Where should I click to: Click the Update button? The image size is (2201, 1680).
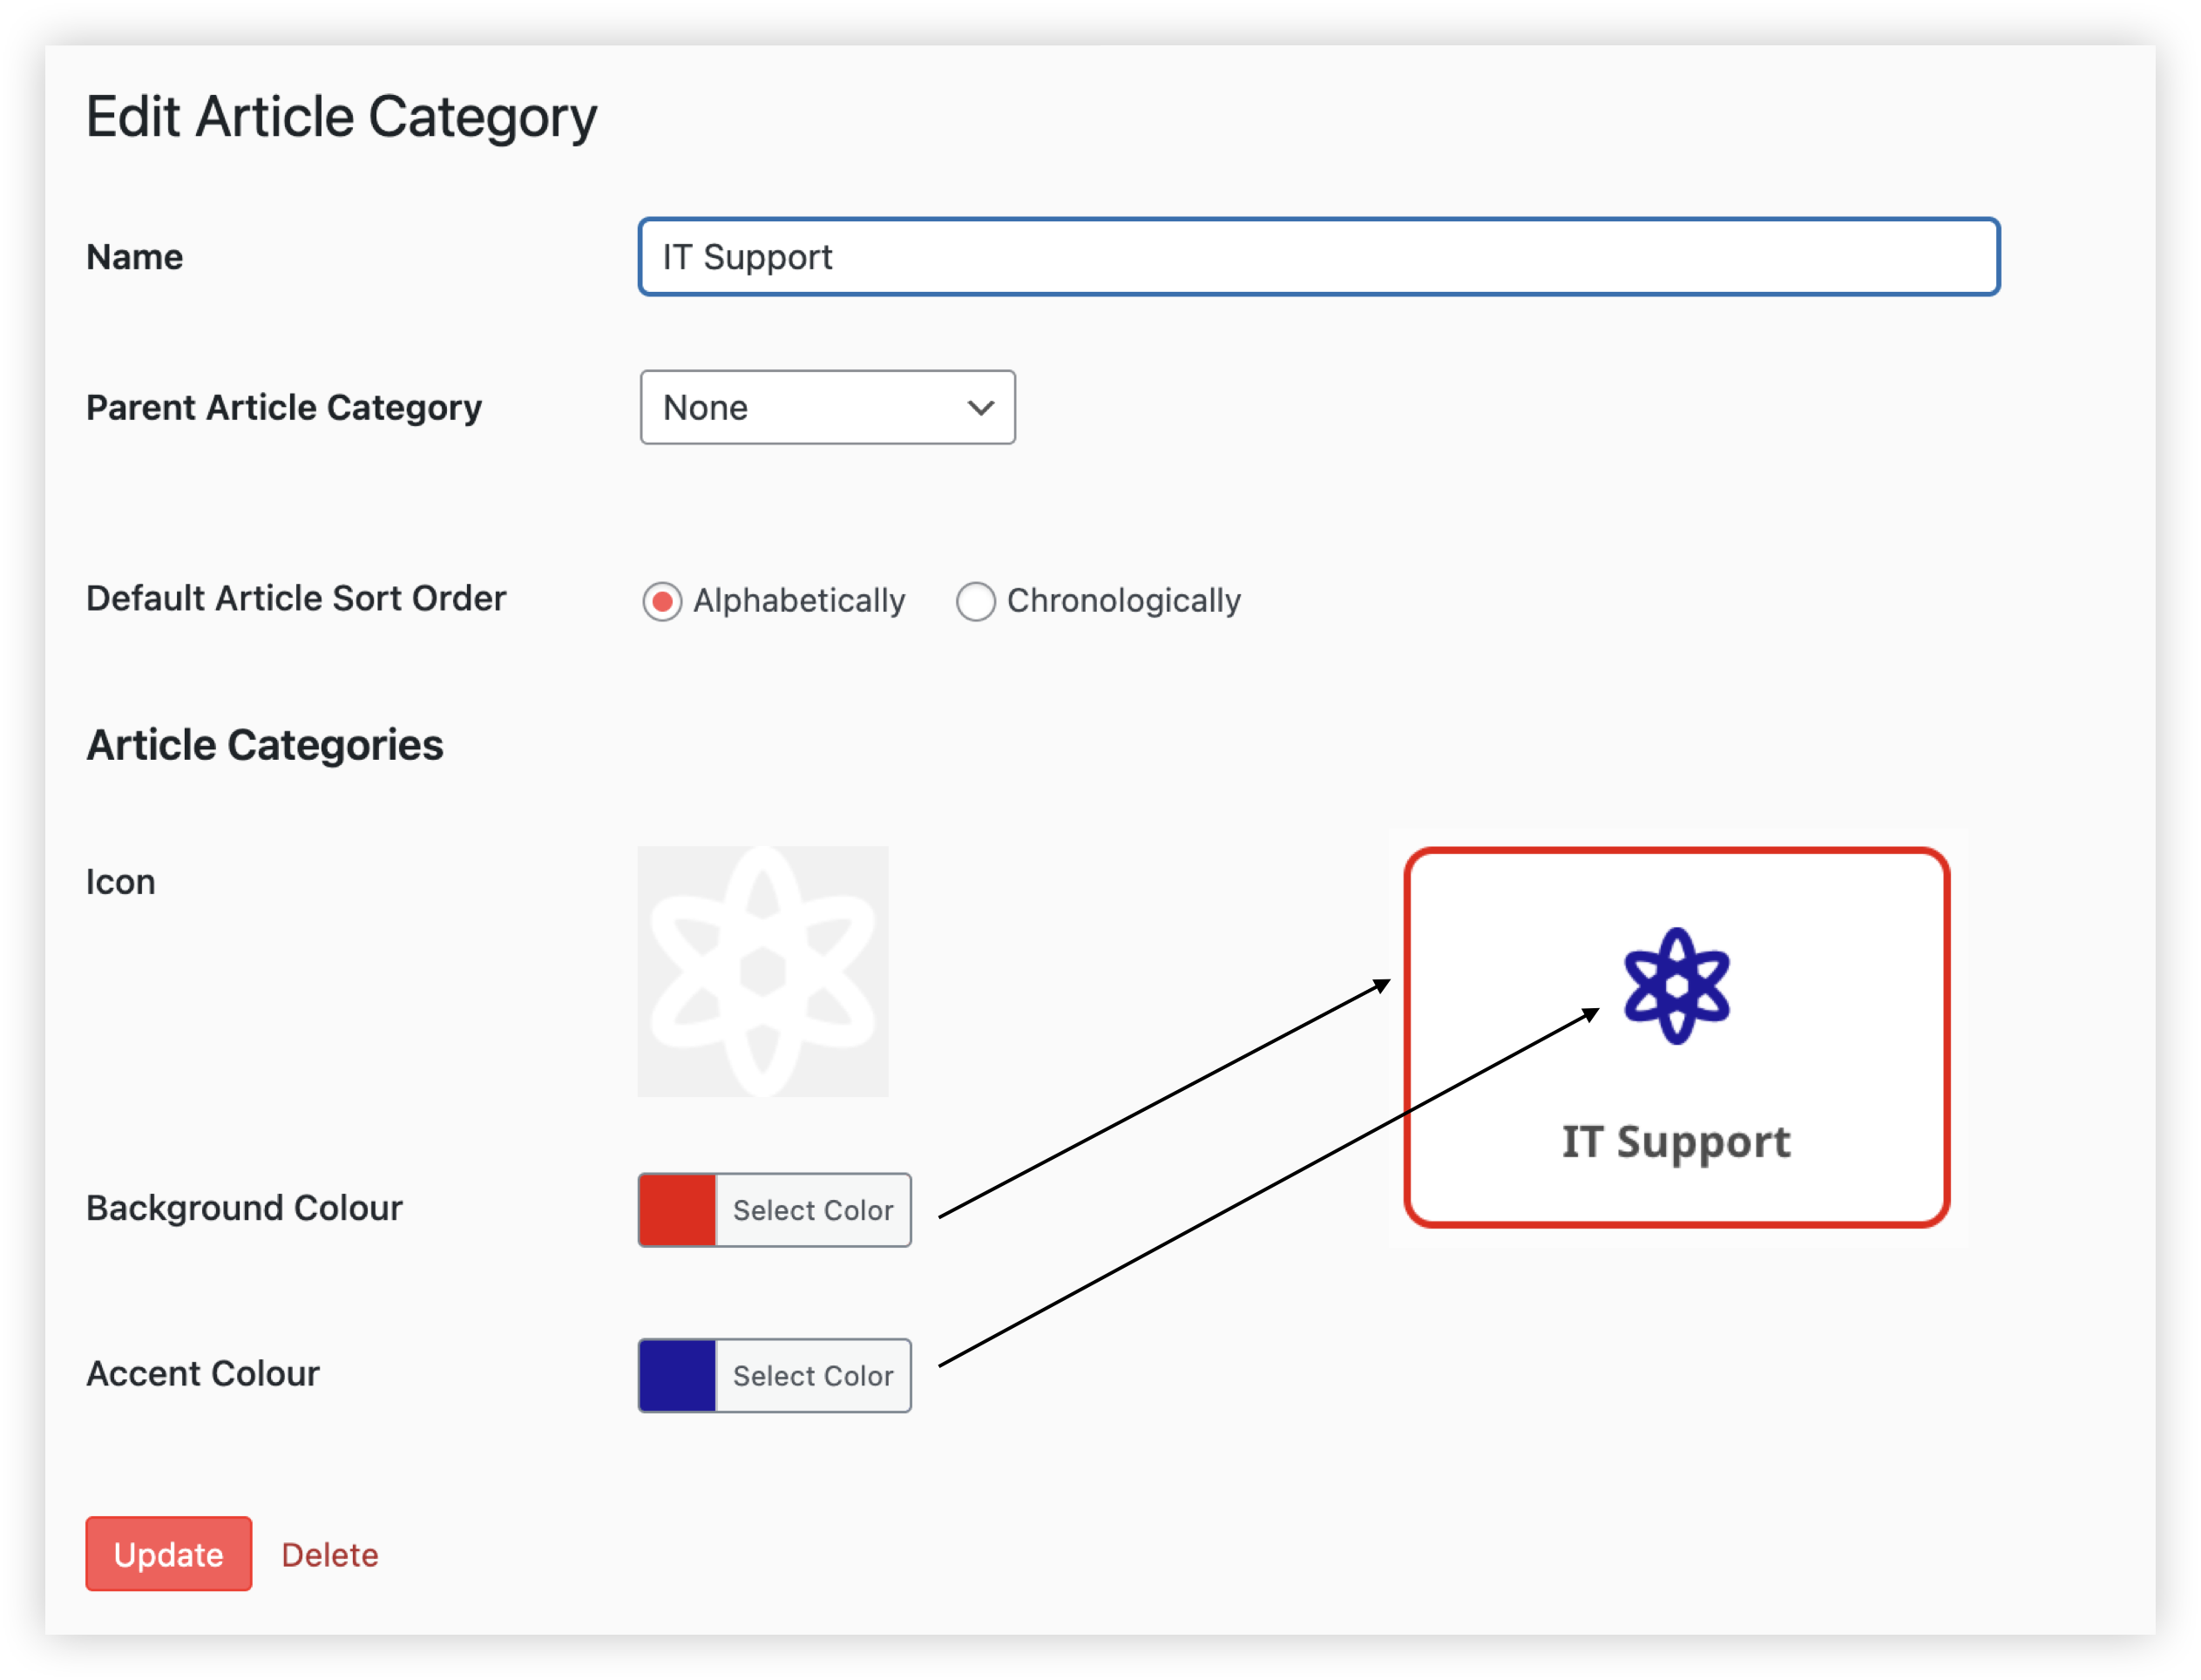[x=169, y=1554]
